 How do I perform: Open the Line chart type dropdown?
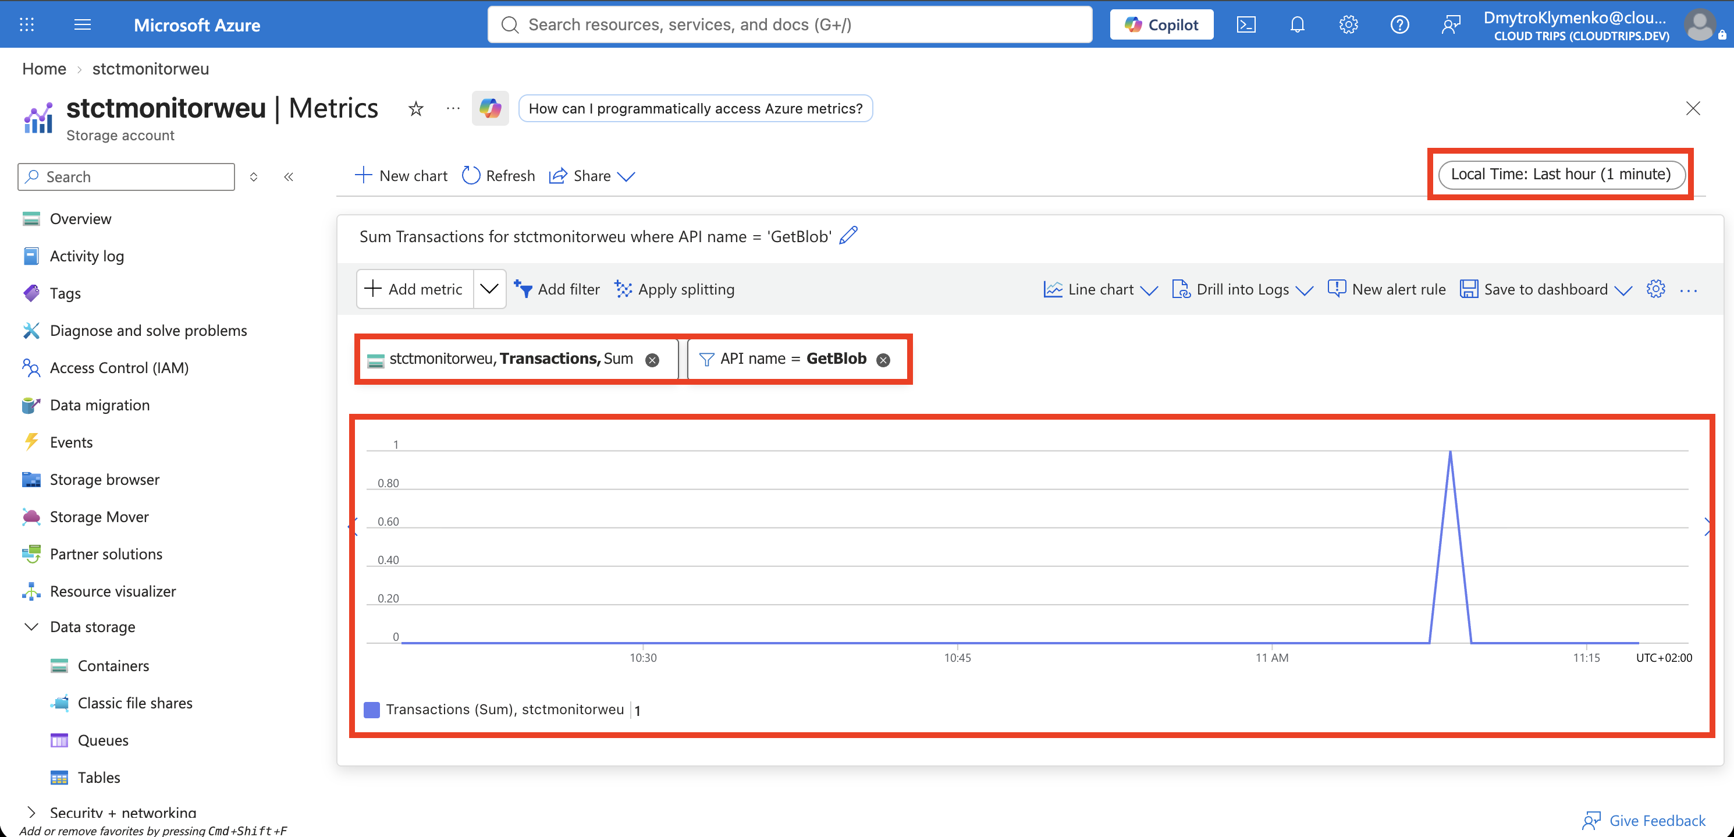pos(1100,289)
